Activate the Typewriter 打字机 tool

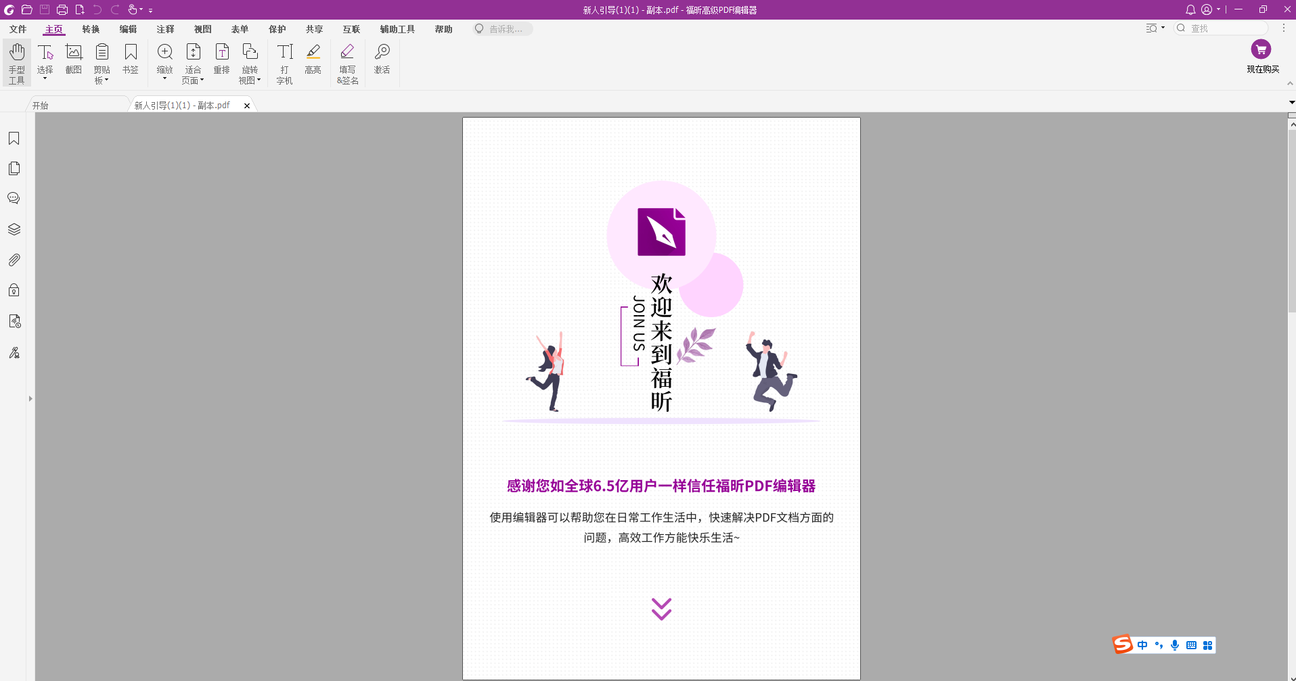284,61
